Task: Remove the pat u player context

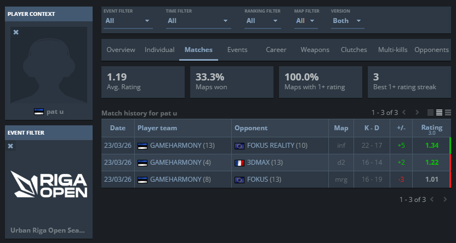Action: (16, 32)
